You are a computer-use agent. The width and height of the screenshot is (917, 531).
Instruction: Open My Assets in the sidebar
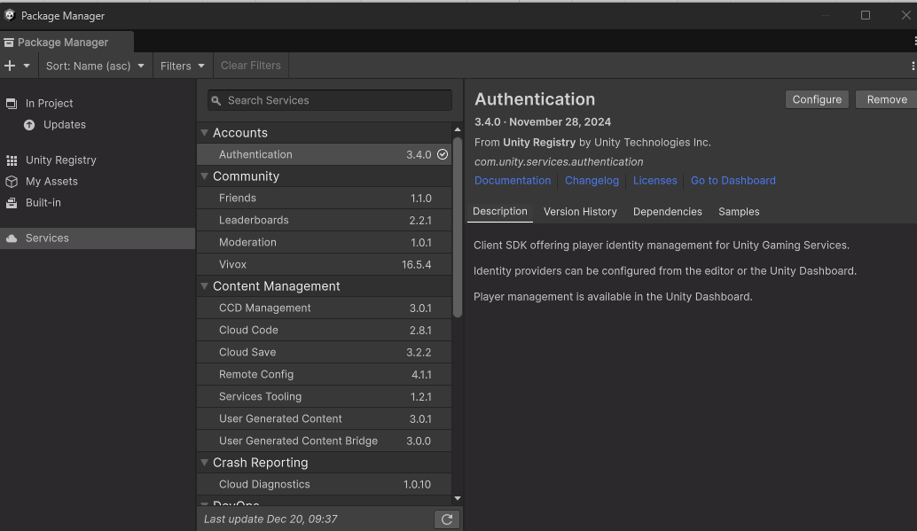(x=51, y=182)
